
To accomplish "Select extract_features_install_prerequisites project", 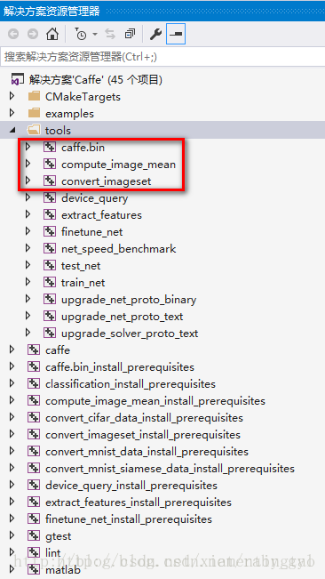I will click(x=139, y=503).
